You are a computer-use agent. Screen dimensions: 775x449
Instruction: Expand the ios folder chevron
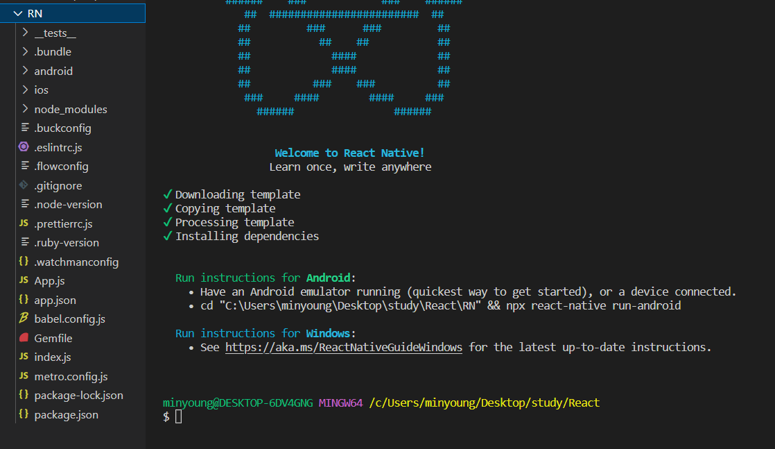tap(25, 90)
